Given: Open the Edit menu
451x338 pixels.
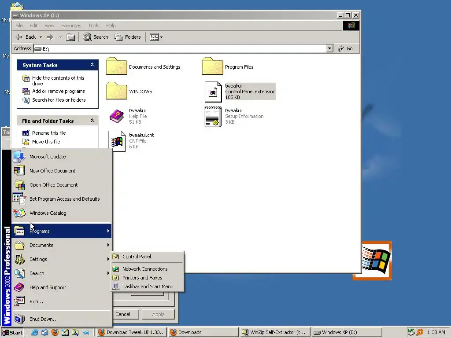Looking at the screenshot, I should click(x=33, y=26).
